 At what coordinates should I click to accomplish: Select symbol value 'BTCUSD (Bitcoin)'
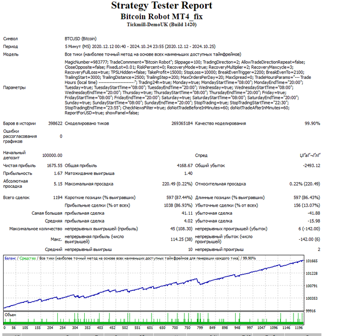(x=81, y=39)
